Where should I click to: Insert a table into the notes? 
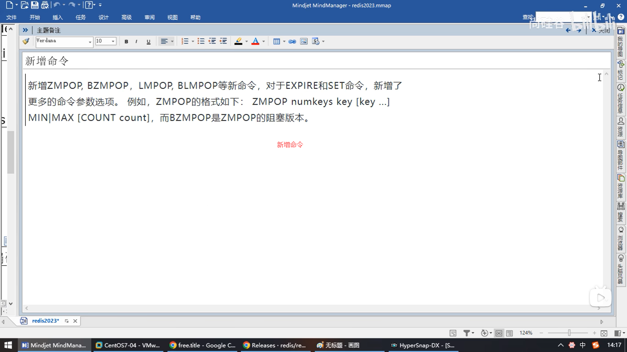276,41
